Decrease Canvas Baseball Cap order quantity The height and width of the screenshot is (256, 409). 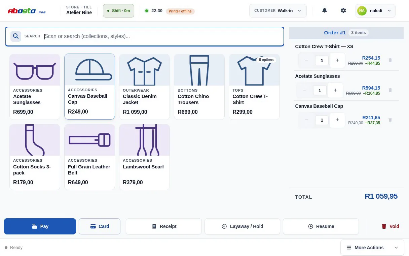pyautogui.click(x=306, y=120)
